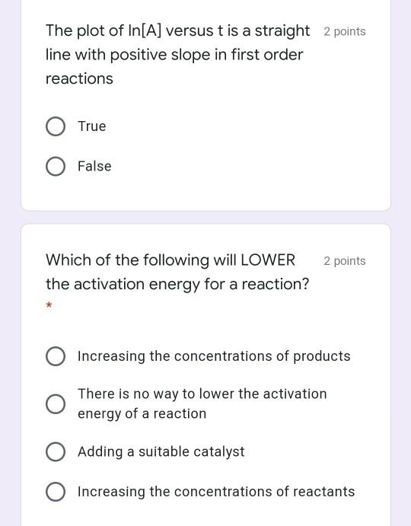411x526 pixels.
Task: Click 'Increasing the concentrations of products' label text
Action: click(x=214, y=356)
